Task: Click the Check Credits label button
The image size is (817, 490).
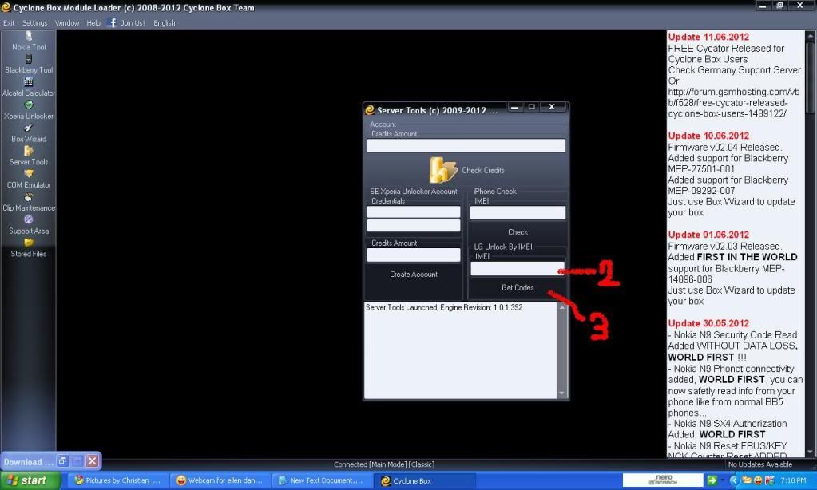Action: [x=483, y=170]
